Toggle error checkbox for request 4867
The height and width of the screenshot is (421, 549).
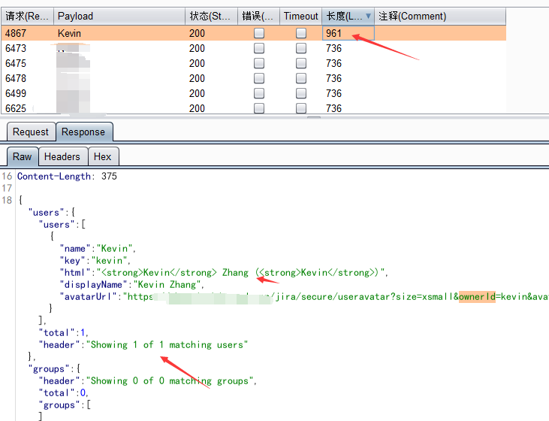pos(259,33)
